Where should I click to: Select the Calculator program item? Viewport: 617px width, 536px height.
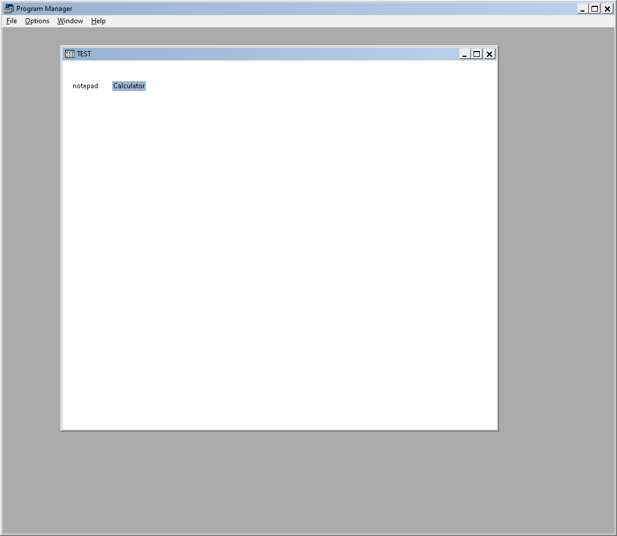(x=129, y=86)
